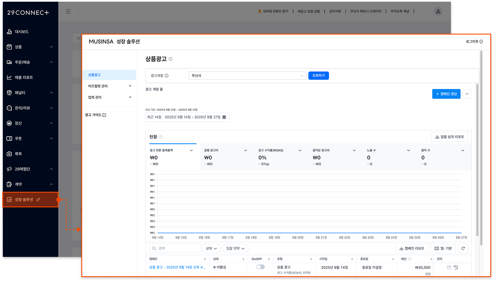
Task: Click the calendar icon in date range
Action: [x=224, y=117]
